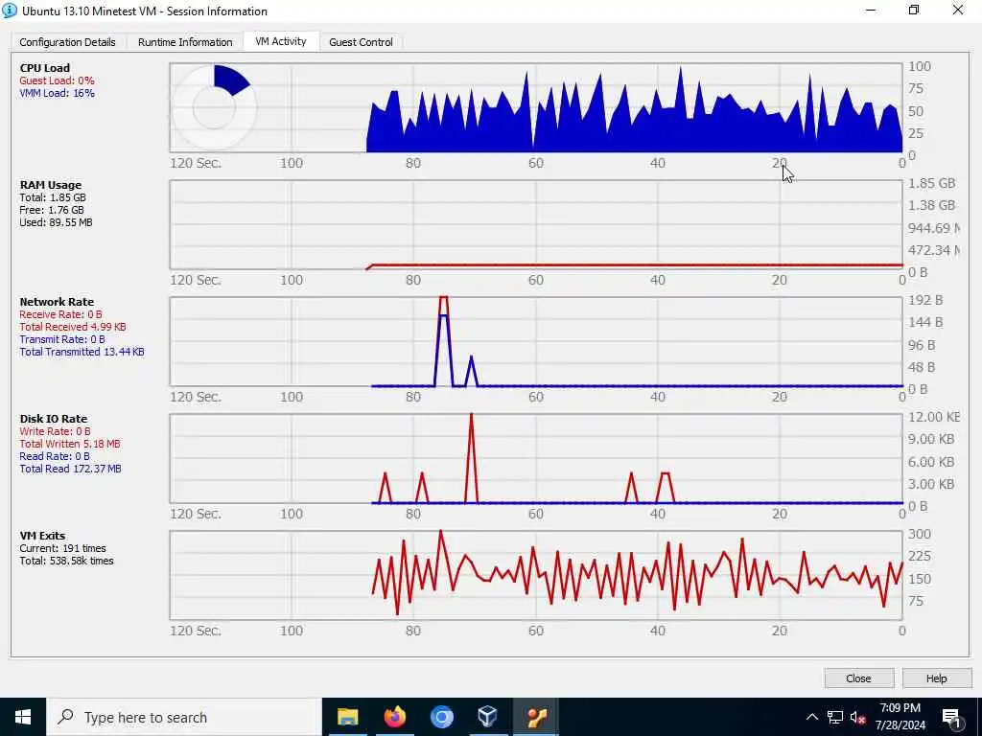Click the window's information icon in title bar
The width and height of the screenshot is (982, 736).
click(x=10, y=11)
